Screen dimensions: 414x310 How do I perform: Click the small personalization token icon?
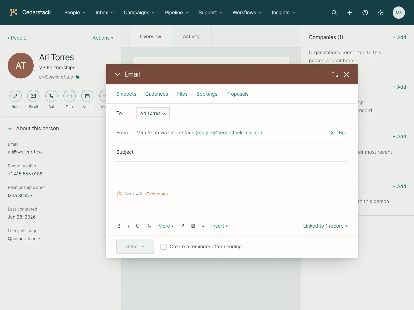203,226
